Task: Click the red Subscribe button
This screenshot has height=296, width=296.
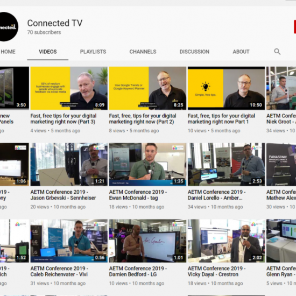Action: pyautogui.click(x=295, y=26)
